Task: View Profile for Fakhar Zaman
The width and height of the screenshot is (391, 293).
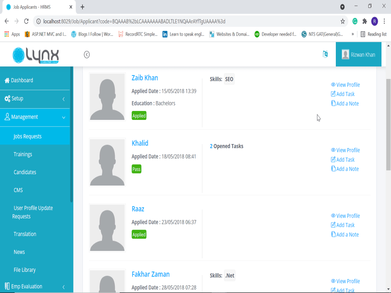Action: (x=345, y=281)
